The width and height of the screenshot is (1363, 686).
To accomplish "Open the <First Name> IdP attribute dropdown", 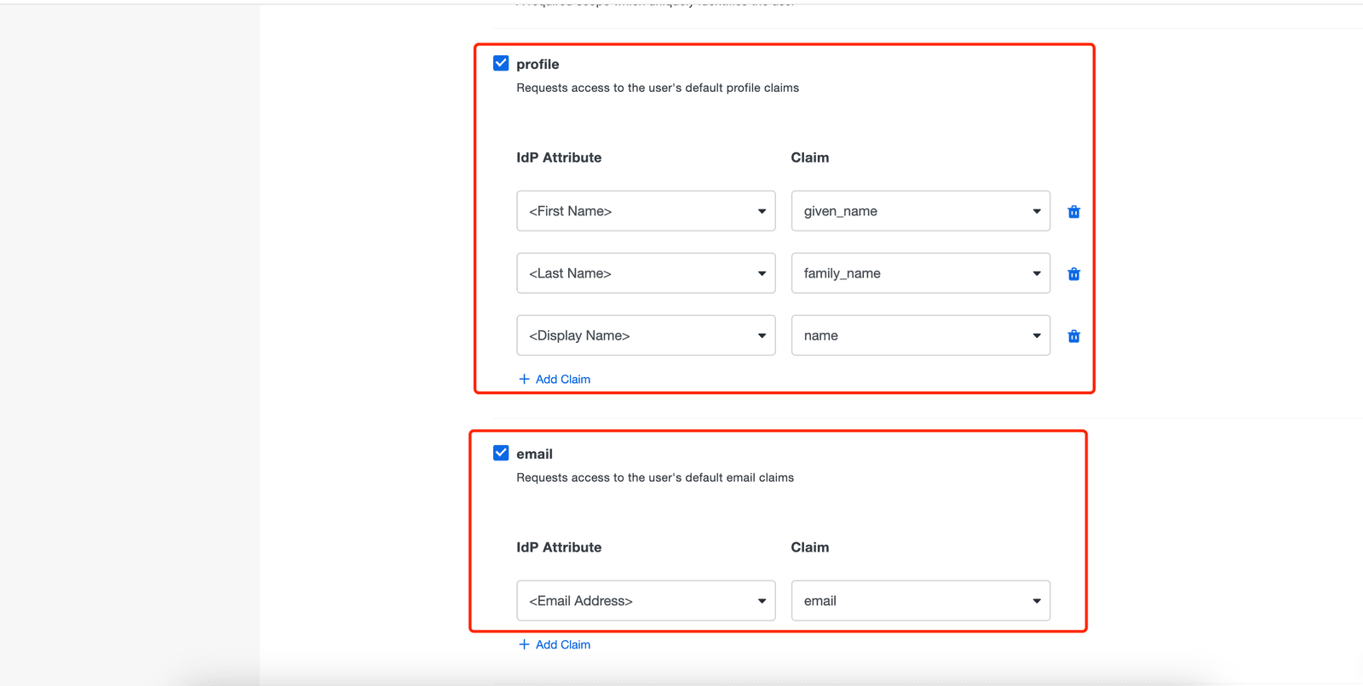I will [646, 211].
